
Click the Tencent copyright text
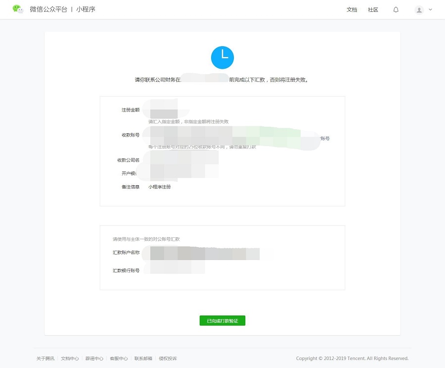click(x=352, y=358)
